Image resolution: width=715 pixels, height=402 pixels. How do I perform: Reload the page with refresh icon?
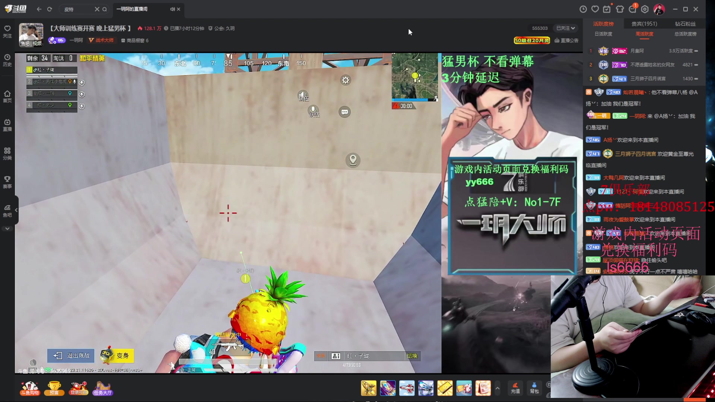pyautogui.click(x=50, y=9)
